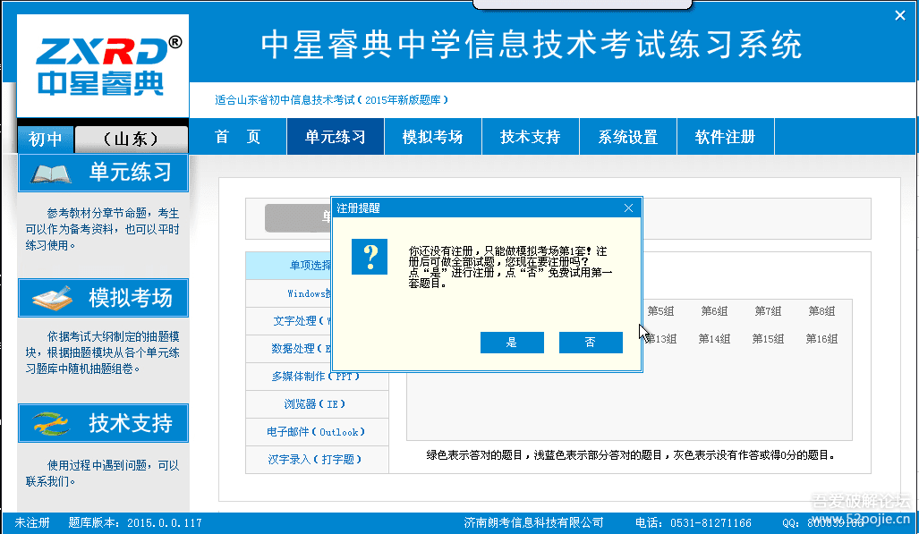Viewport: 919px width, 534px height.
Task: Choose the 电子邮件(Outlook) question category
Action: [x=315, y=432]
